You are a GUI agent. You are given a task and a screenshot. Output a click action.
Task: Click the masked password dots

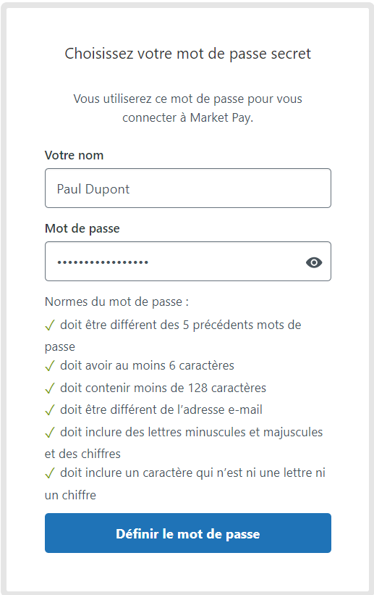pos(103,262)
